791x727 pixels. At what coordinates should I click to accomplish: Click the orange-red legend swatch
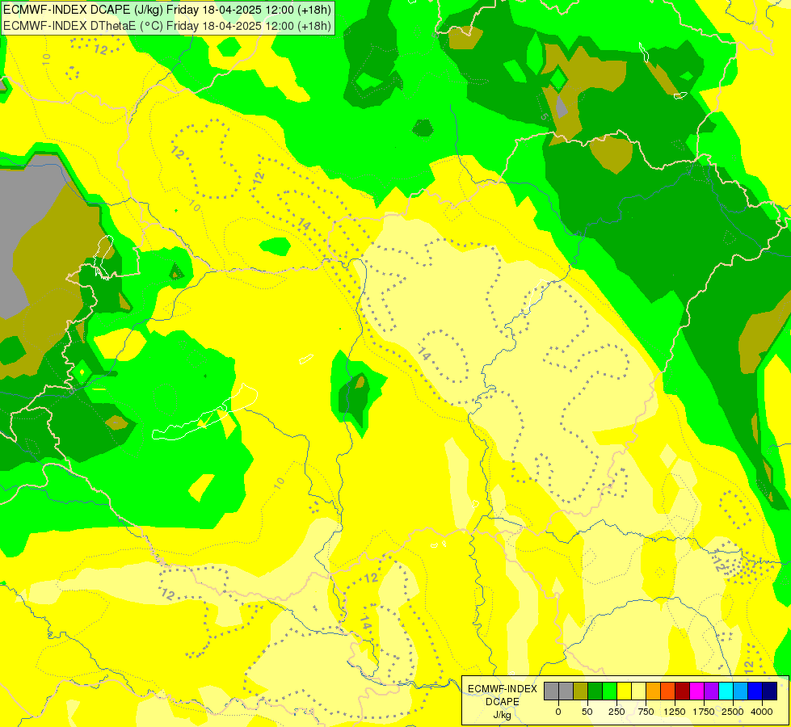(x=668, y=691)
